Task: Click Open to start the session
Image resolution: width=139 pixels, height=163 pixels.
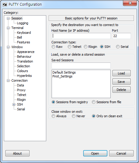Action: pyautogui.click(x=95, y=153)
